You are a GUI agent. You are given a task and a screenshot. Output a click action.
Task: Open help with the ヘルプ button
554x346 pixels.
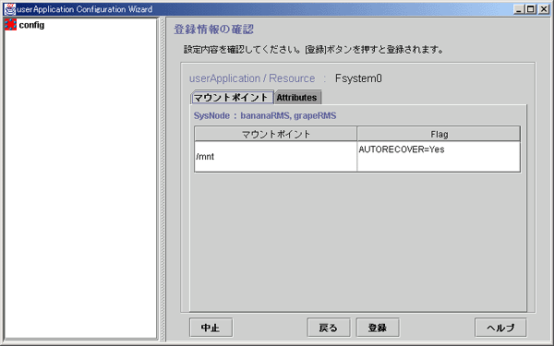pos(500,328)
